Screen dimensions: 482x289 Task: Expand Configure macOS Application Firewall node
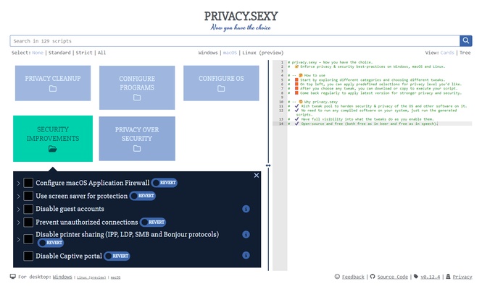click(18, 184)
